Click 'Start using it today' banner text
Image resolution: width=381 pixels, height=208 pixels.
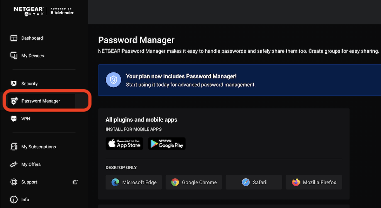(x=191, y=85)
